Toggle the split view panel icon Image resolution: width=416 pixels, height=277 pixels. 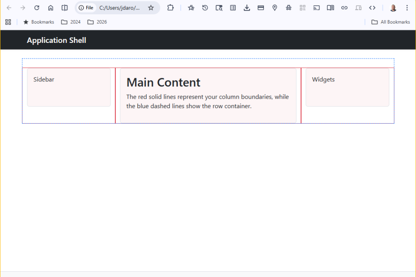(64, 8)
